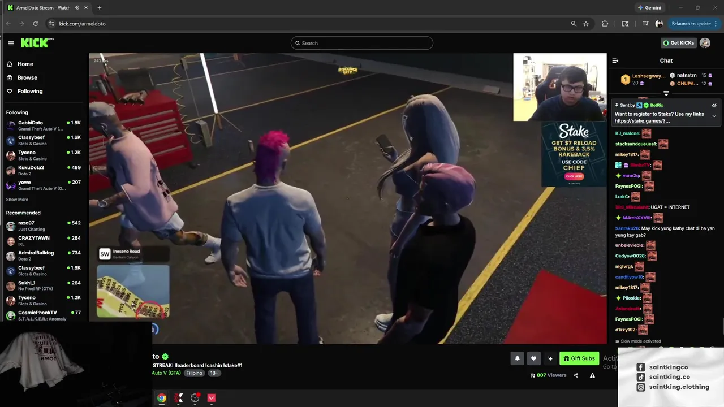Open a new browser tab

[x=99, y=7]
